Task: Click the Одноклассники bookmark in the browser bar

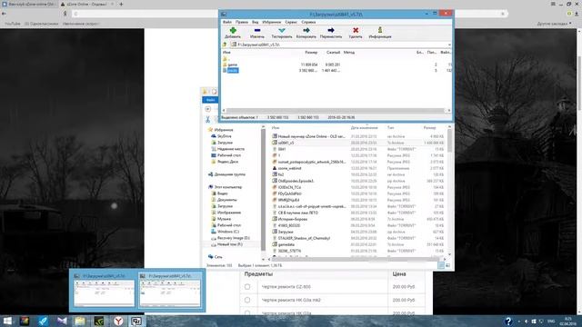Action: point(42,24)
